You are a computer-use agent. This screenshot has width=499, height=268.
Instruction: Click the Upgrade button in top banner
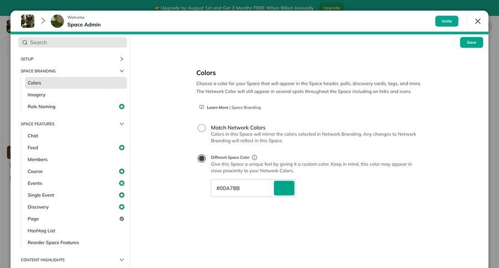332,8
